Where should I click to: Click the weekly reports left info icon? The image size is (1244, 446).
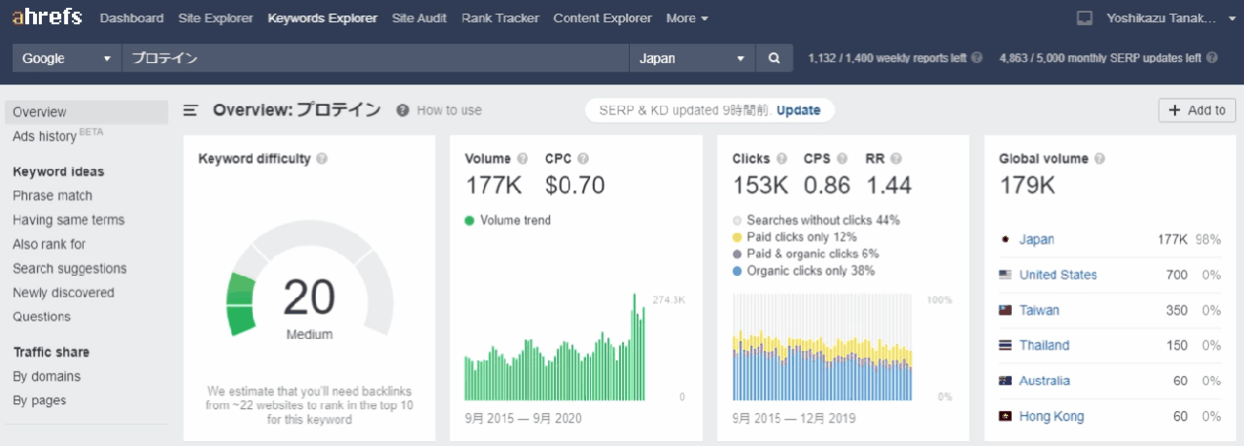coord(977,58)
